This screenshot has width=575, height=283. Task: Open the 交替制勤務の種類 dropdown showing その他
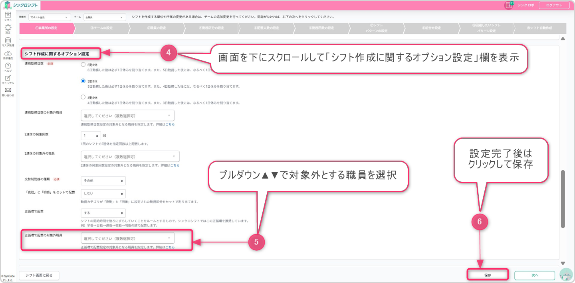(x=103, y=181)
